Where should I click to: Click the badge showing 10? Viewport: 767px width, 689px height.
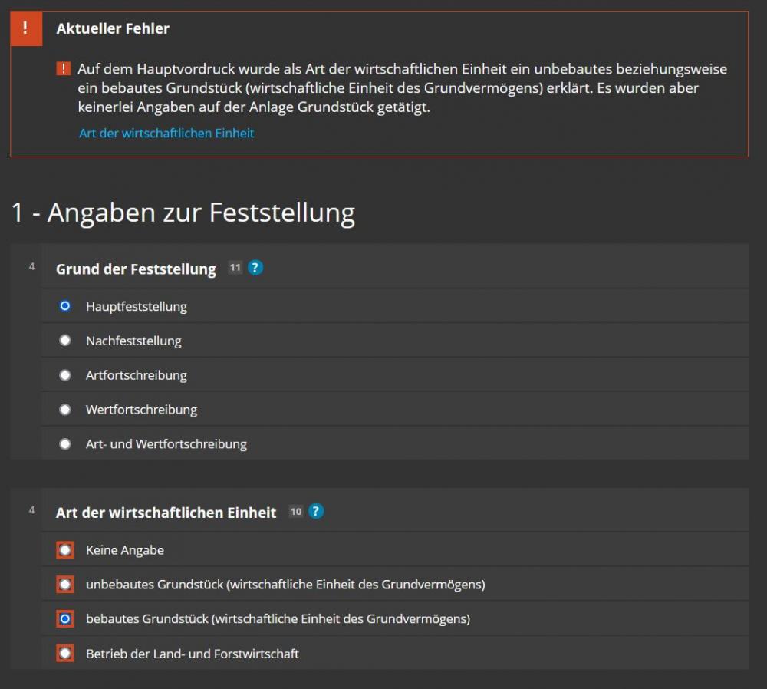[x=296, y=511]
